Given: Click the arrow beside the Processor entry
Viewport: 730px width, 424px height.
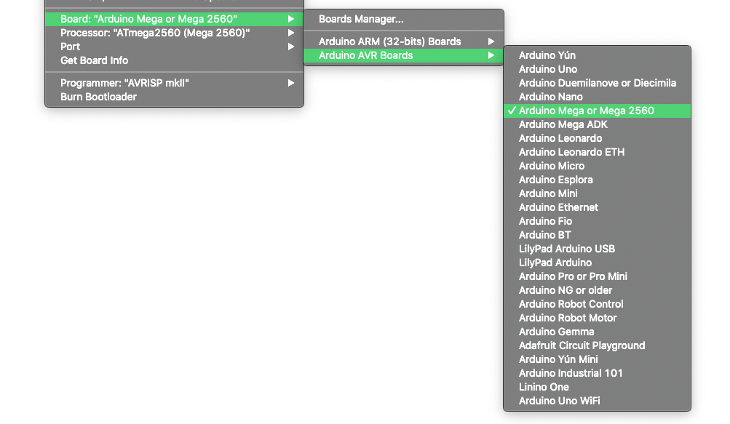Looking at the screenshot, I should point(291,33).
